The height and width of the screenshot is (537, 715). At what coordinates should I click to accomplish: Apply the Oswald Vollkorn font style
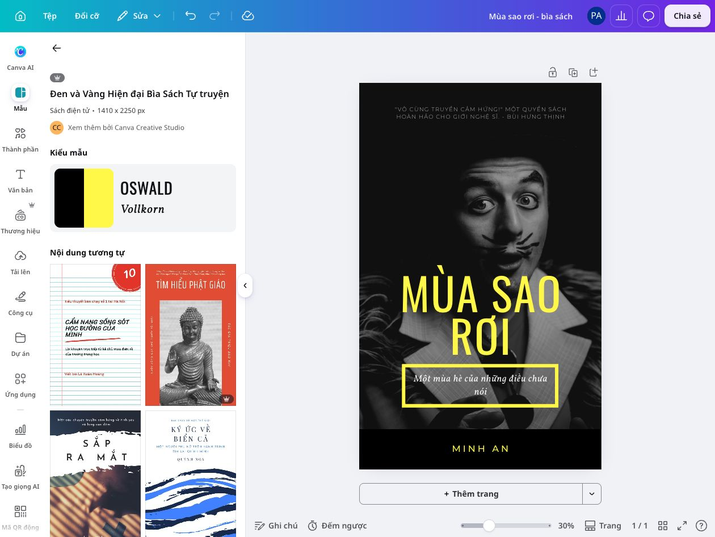146,198
